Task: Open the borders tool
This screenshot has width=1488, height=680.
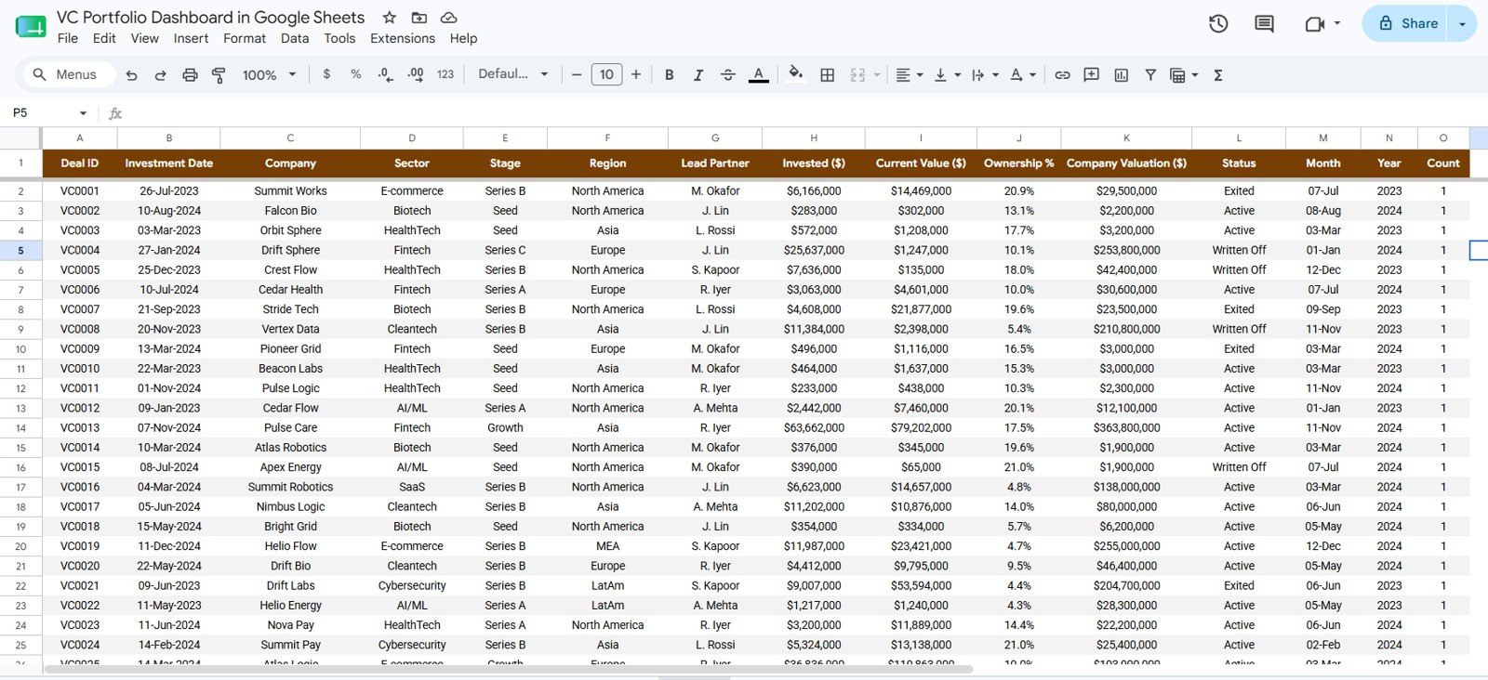Action: 827,75
